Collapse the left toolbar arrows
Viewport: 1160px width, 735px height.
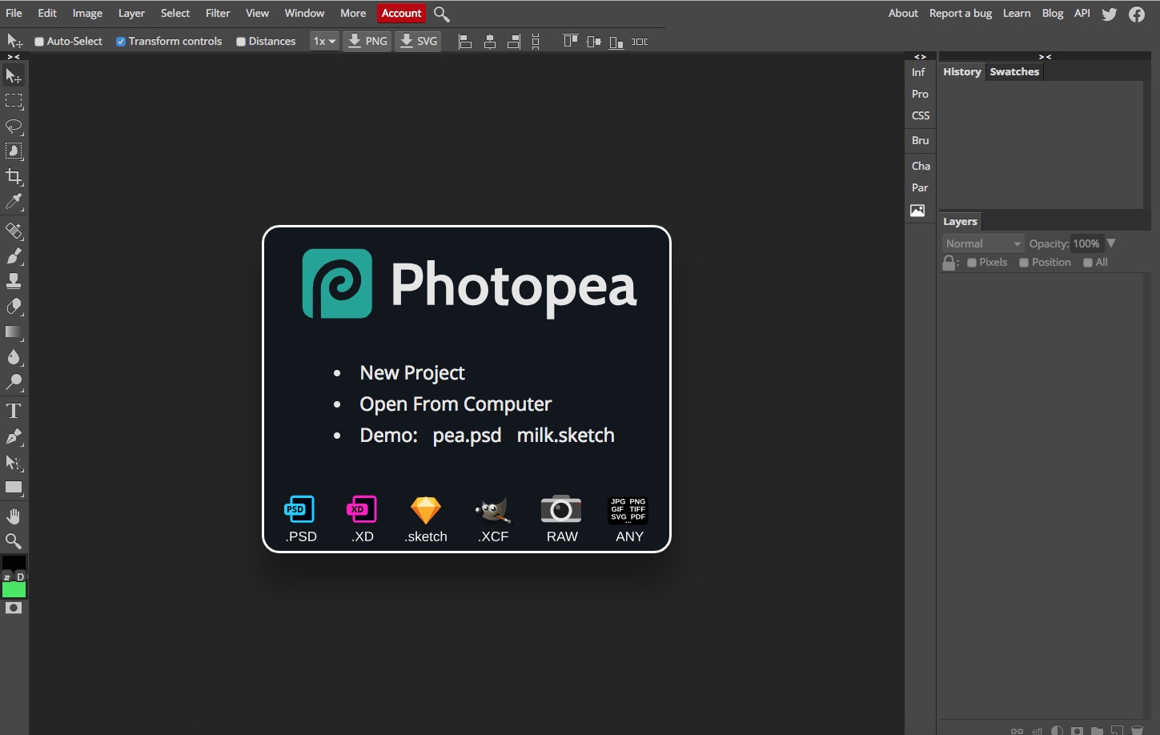point(14,57)
